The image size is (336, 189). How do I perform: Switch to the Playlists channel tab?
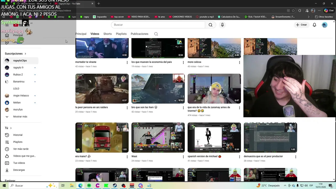pyautogui.click(x=121, y=34)
